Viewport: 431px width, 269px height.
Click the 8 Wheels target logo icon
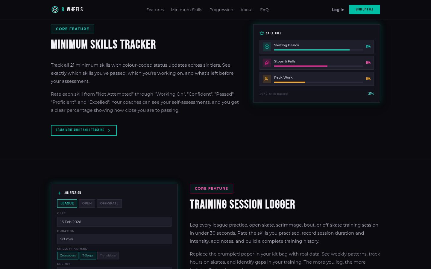click(55, 10)
